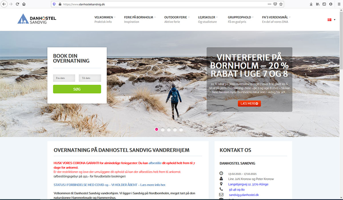This screenshot has width=343, height=200.
Task: Open page actions three-dots menu
Action: coord(269,4)
